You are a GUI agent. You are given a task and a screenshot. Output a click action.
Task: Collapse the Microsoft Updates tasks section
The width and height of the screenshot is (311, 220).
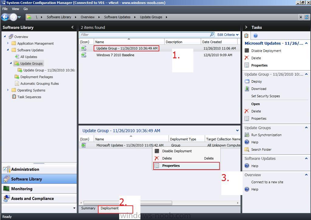coord(306,43)
